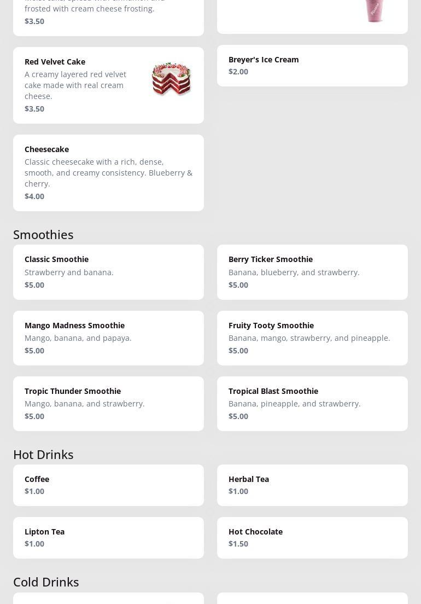
Task: Choose Breyer's Ice Cream
Action: coord(313,66)
